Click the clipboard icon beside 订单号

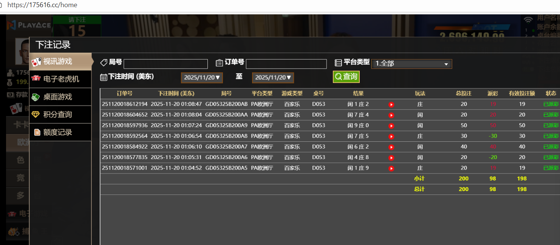[219, 63]
